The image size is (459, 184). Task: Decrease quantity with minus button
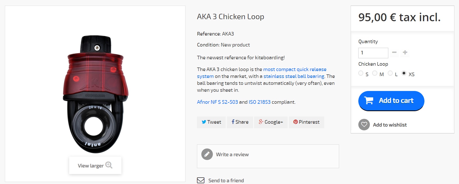point(394,52)
